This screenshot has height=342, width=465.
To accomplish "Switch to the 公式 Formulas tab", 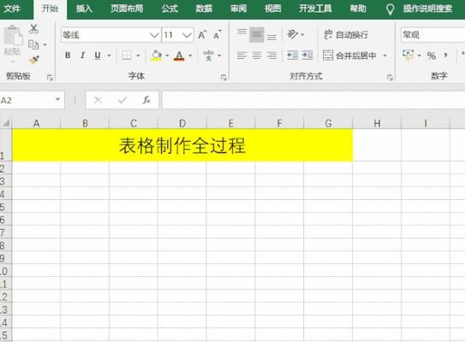I will tap(170, 9).
